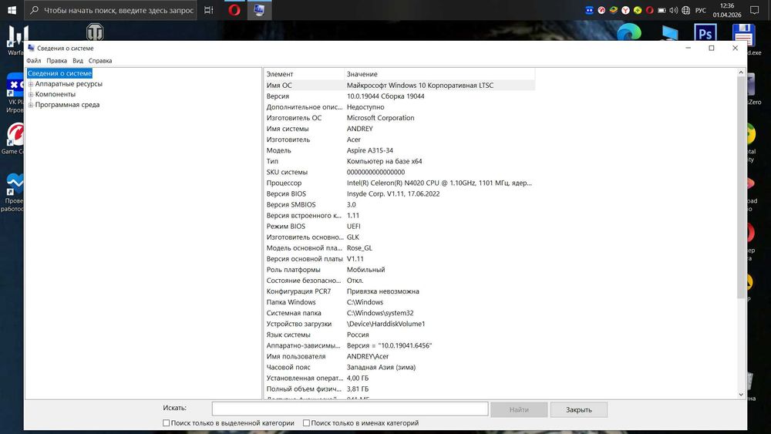Open the Photoshop desktop icon
This screenshot has height=434, width=771.
705,32
